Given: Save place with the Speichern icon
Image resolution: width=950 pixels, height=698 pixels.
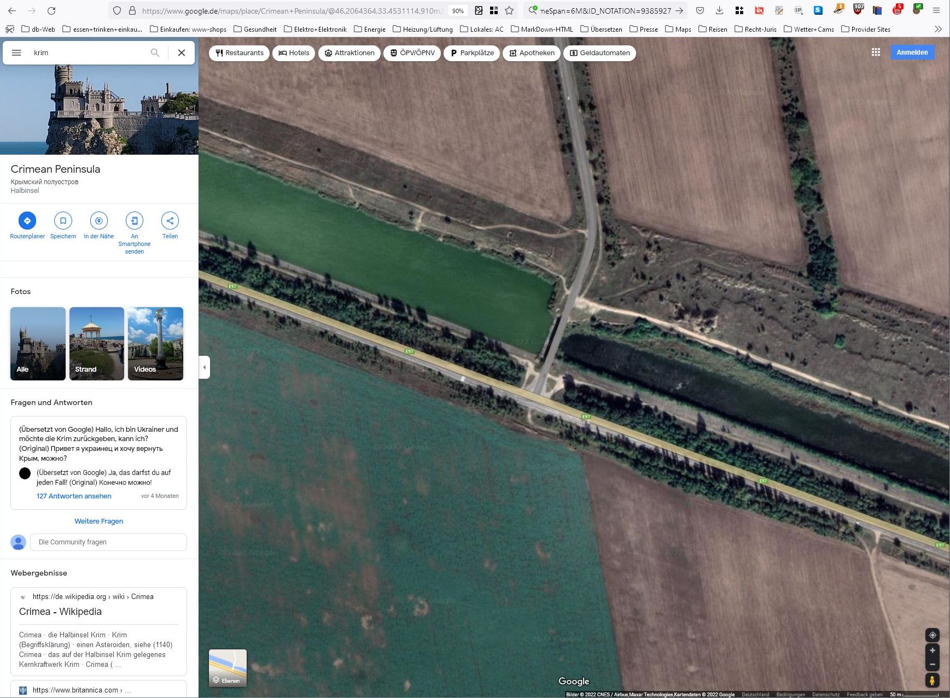Looking at the screenshot, I should [x=63, y=221].
